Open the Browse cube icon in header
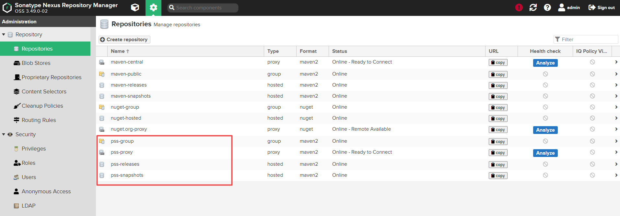Screen dimensions: 620x216 pos(135,7)
